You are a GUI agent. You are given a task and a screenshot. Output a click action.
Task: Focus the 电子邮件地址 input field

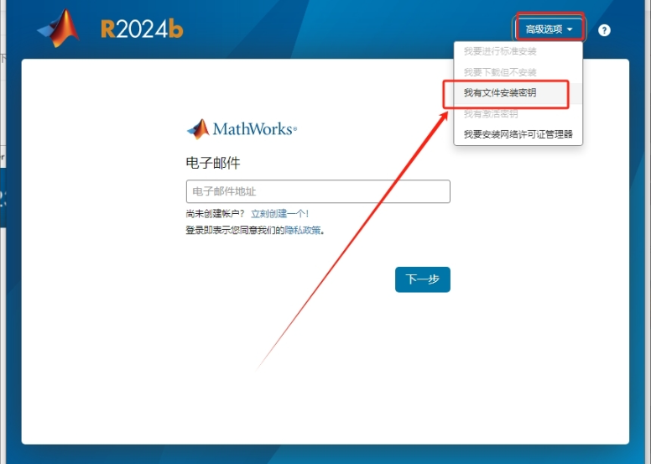coord(318,191)
